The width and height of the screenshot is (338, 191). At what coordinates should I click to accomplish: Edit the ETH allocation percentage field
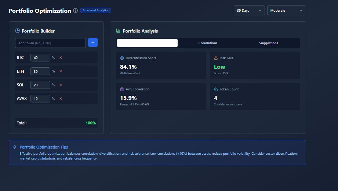(40, 71)
